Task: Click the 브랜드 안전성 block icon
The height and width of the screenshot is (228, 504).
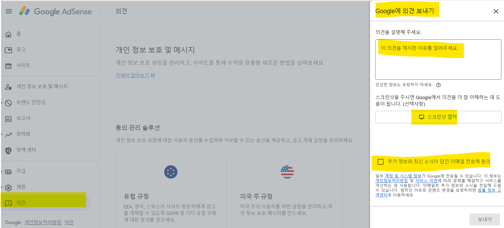Action: click(x=8, y=103)
